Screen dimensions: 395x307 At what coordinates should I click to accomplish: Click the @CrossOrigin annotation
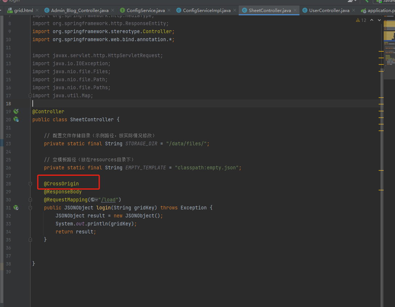coord(61,184)
